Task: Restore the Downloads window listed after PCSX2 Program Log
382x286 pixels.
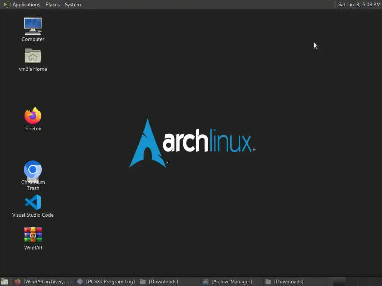Action: (x=168, y=282)
